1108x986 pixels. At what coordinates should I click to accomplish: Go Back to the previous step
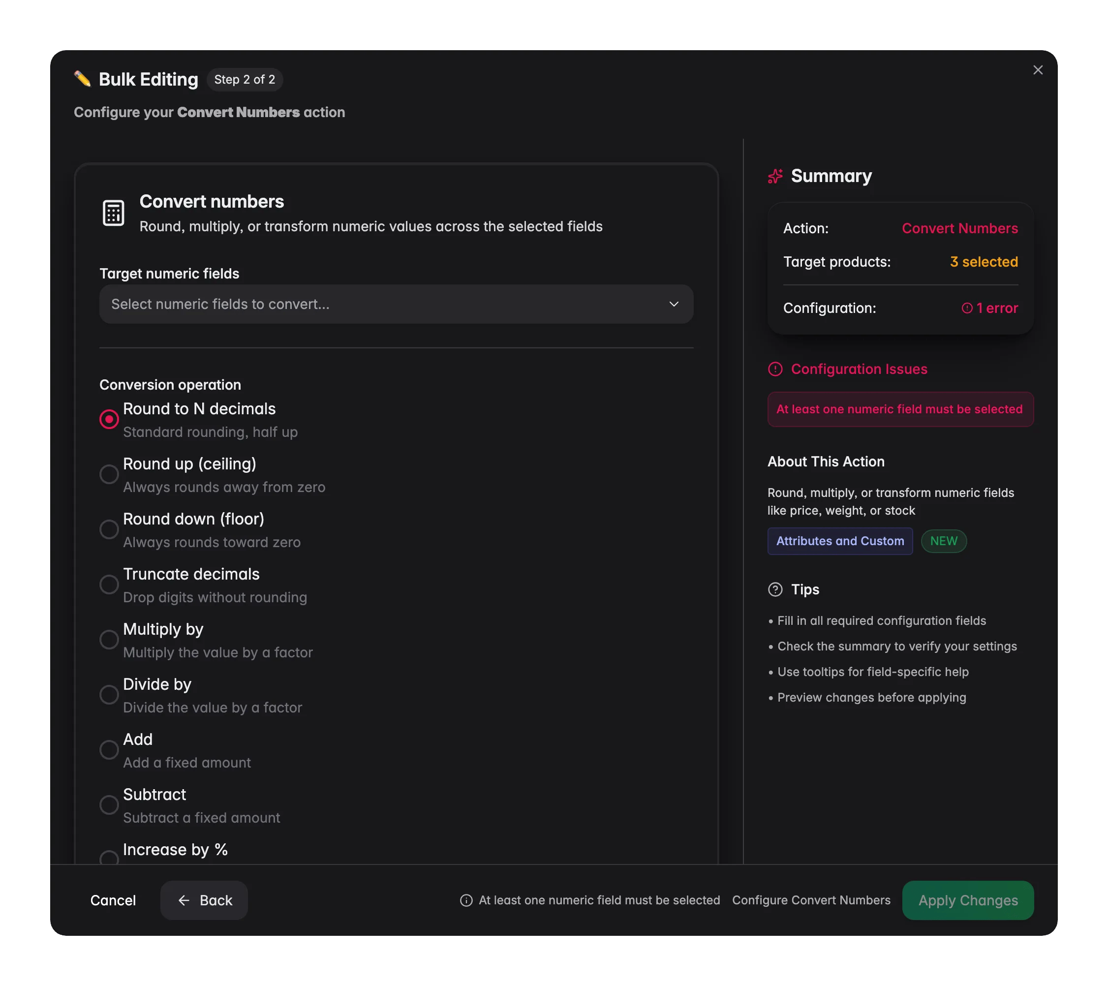(204, 900)
